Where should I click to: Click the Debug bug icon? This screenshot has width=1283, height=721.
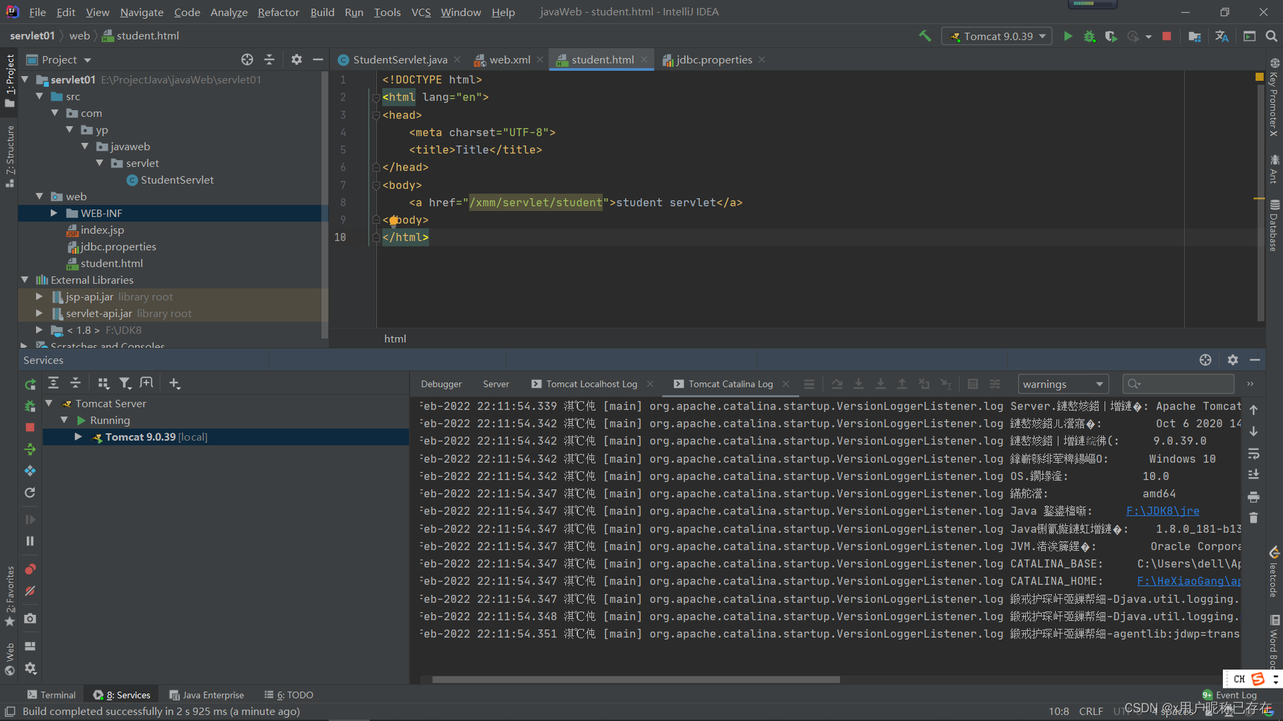point(1089,36)
